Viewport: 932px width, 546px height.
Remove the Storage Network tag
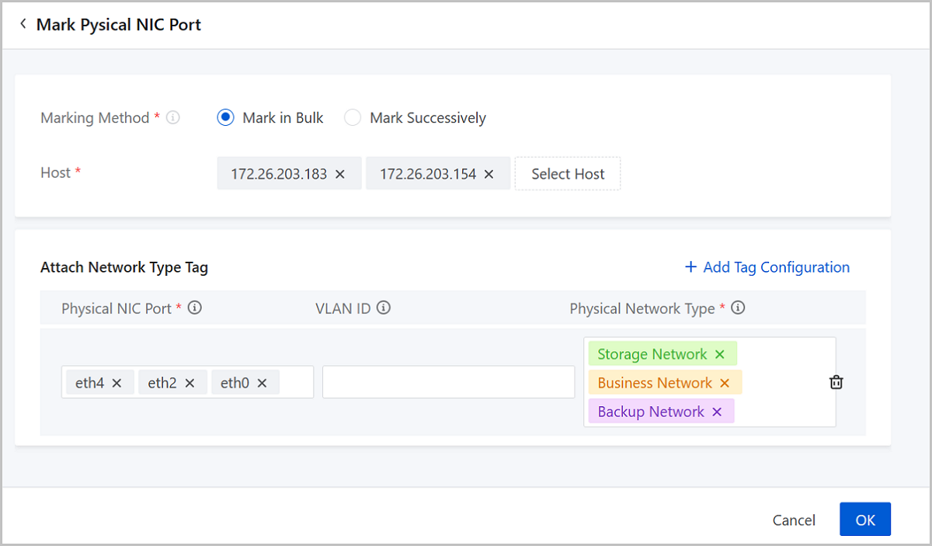(x=719, y=354)
